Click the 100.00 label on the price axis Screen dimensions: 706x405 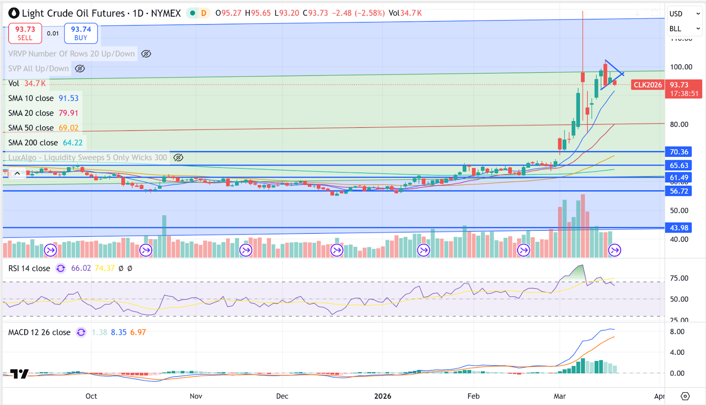(x=681, y=67)
